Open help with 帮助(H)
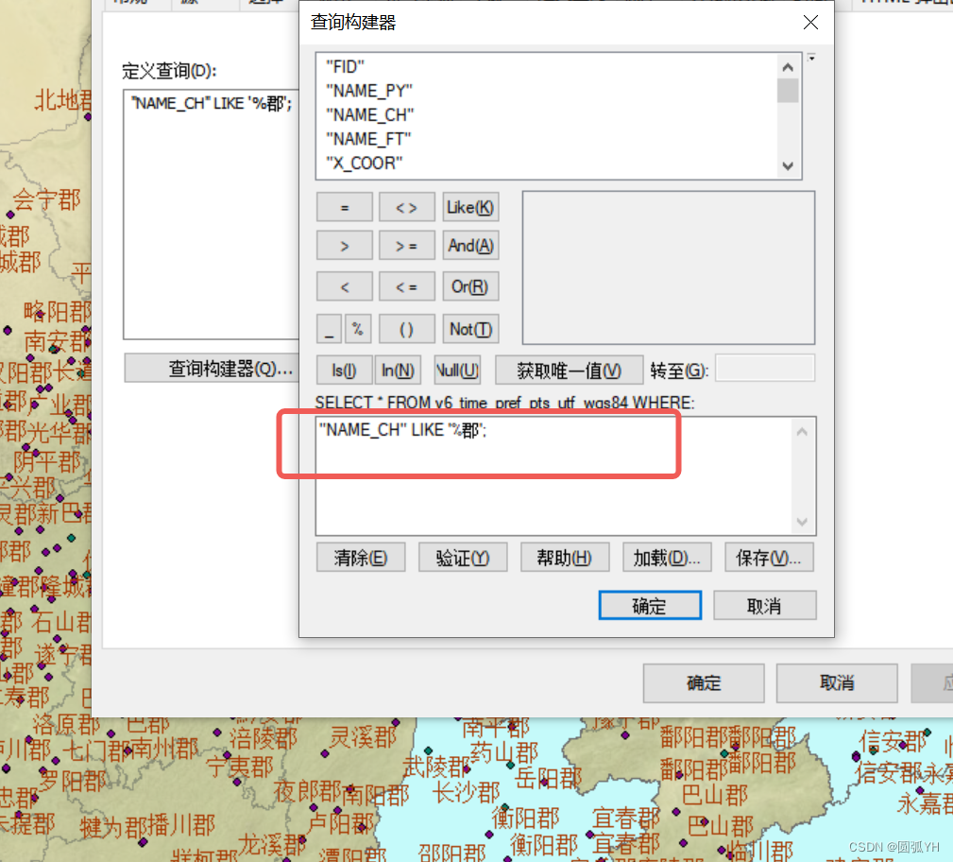Image resolution: width=953 pixels, height=862 pixels. (565, 558)
